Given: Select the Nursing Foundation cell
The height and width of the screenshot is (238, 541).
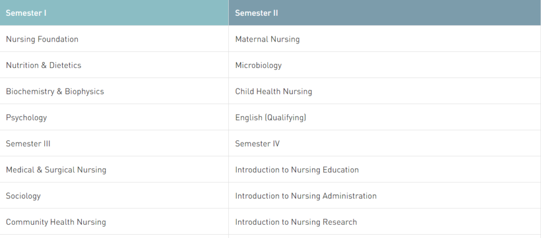Looking at the screenshot, I should (42, 39).
